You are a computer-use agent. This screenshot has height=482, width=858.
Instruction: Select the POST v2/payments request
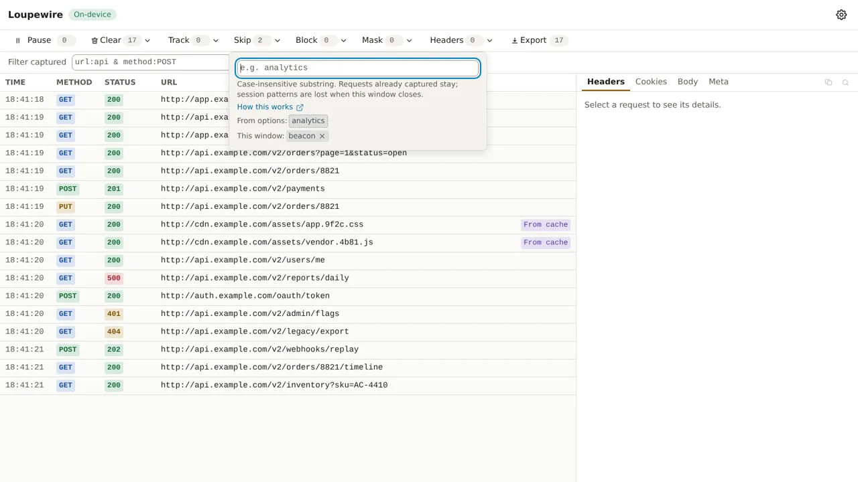[288, 189]
